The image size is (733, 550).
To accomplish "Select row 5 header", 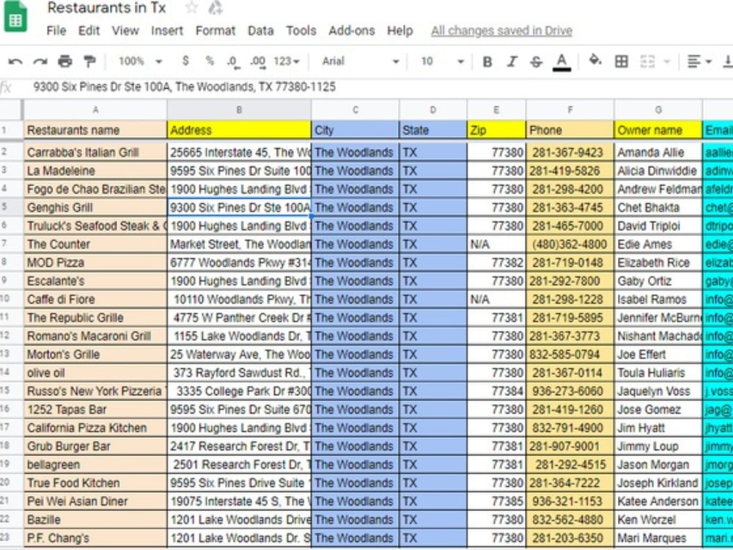I will pos(11,208).
